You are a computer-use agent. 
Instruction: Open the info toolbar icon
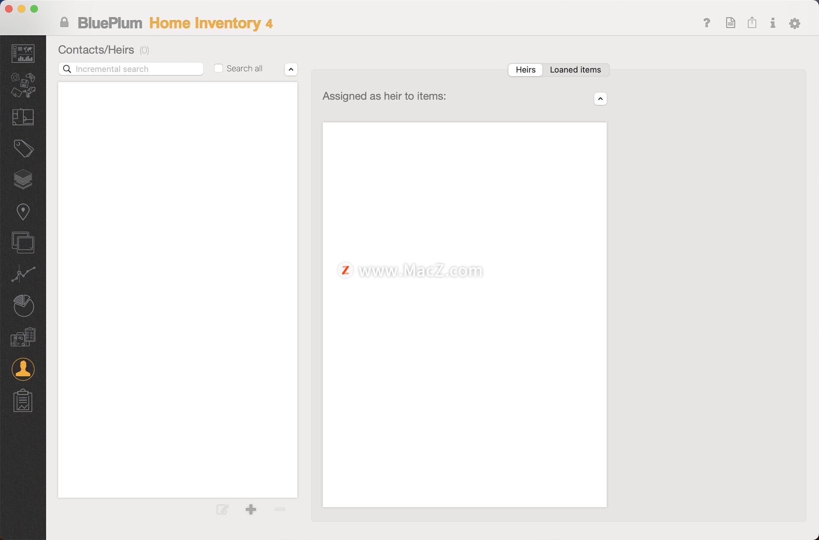pos(773,23)
